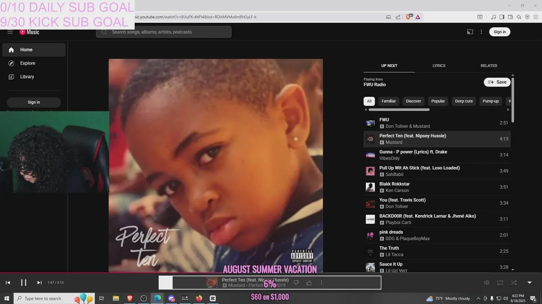This screenshot has width=542, height=304.
Task: Open the DDG & PlaqueBoyMax artist link
Action: pos(407,239)
